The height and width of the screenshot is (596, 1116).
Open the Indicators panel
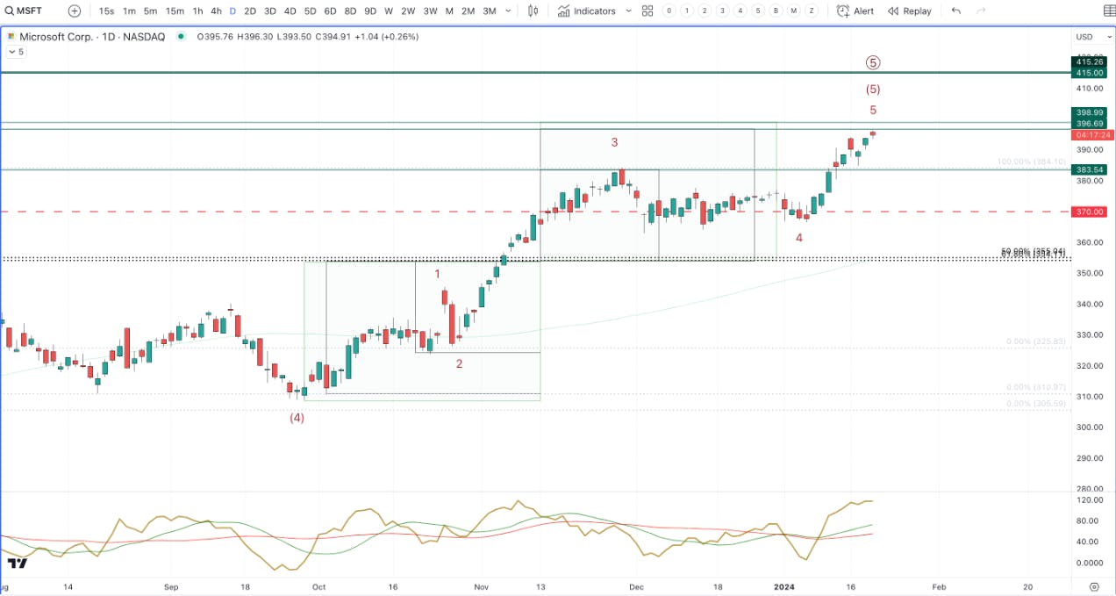point(587,11)
